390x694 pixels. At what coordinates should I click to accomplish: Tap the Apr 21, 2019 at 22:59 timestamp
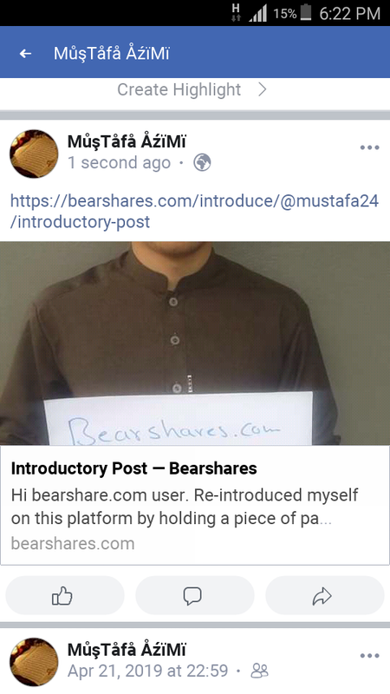click(147, 671)
